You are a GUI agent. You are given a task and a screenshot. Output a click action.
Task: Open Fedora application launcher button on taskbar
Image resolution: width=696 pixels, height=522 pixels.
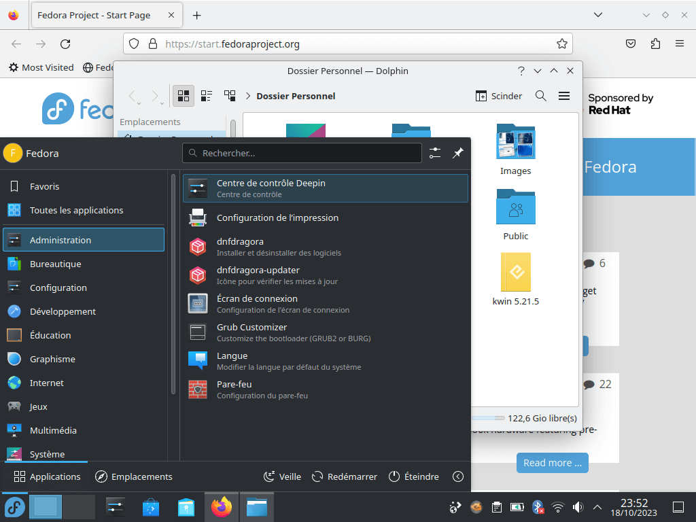click(14, 507)
